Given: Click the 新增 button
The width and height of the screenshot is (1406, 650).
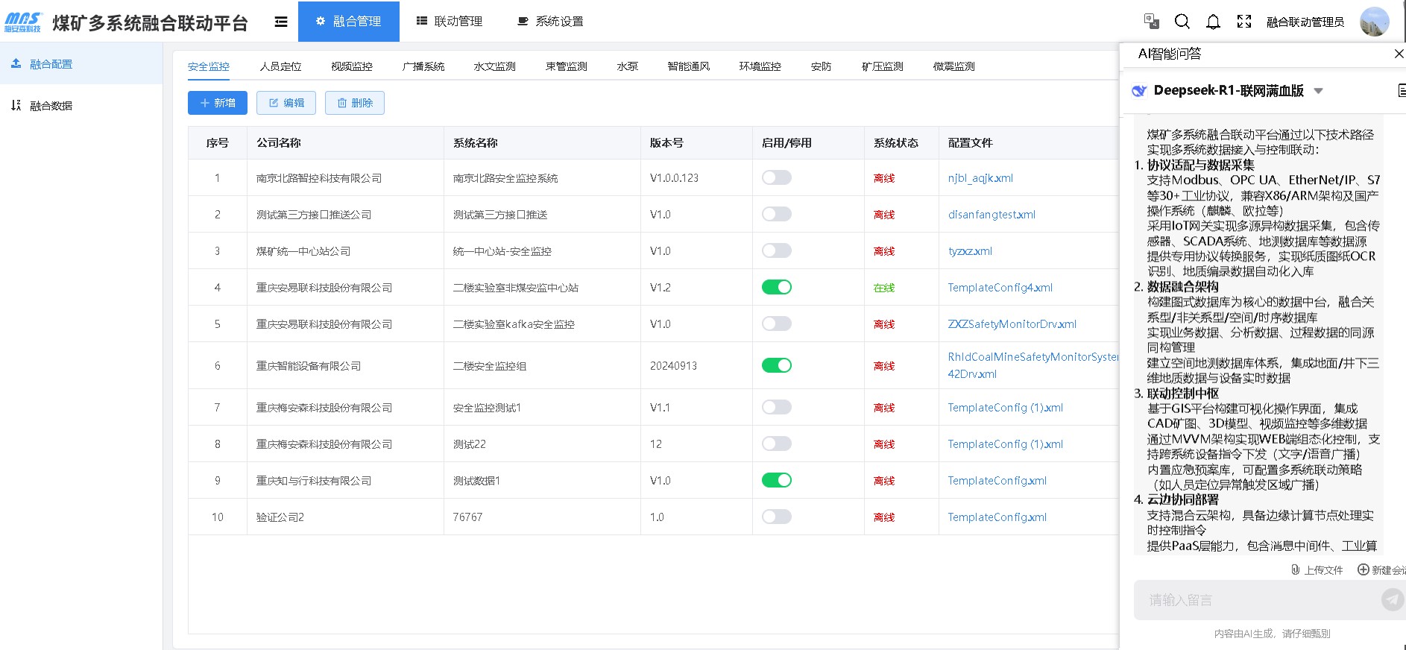Looking at the screenshot, I should 218,103.
